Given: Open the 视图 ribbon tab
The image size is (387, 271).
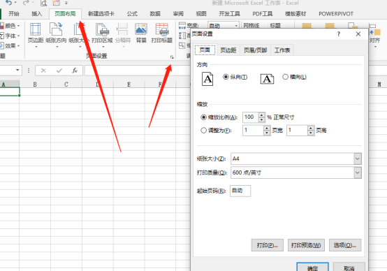Looking at the screenshot, I should tap(201, 14).
